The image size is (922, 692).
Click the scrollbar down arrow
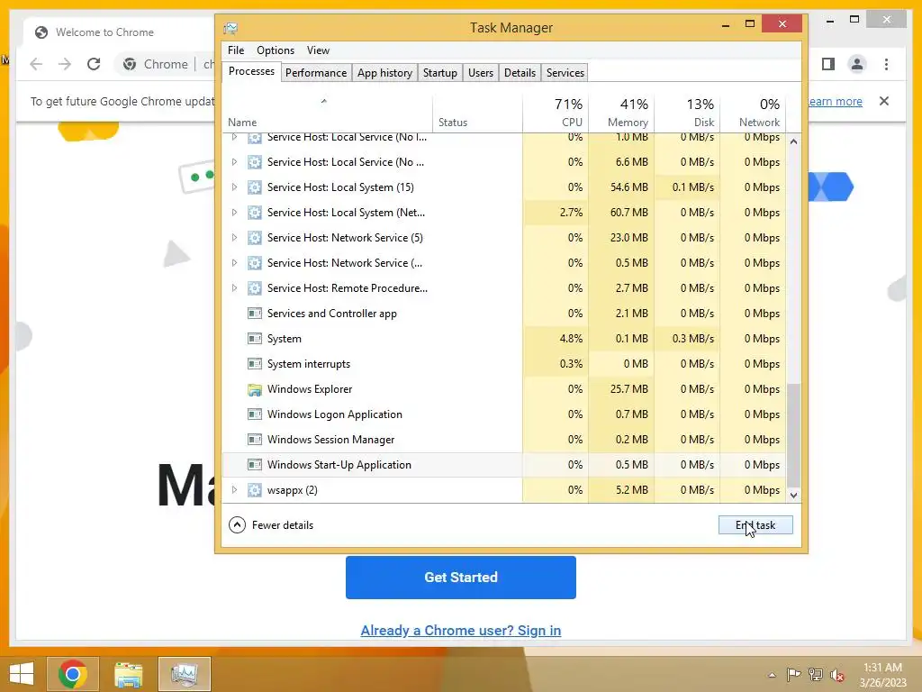793,496
